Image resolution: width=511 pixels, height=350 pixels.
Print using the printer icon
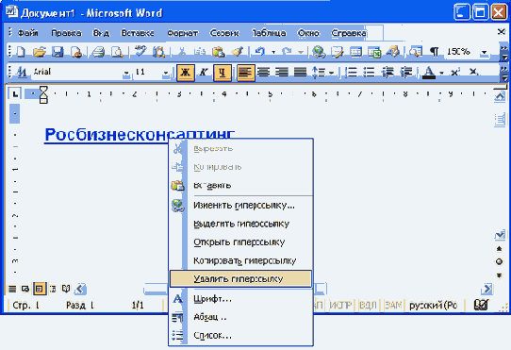[98, 52]
